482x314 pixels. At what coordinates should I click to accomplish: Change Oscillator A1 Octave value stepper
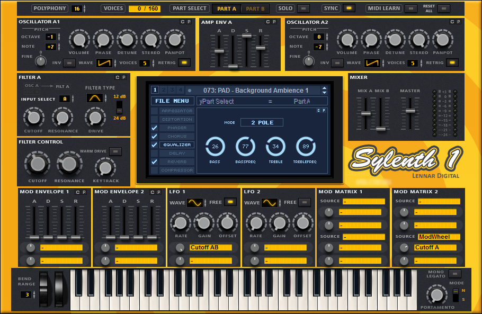pos(59,37)
